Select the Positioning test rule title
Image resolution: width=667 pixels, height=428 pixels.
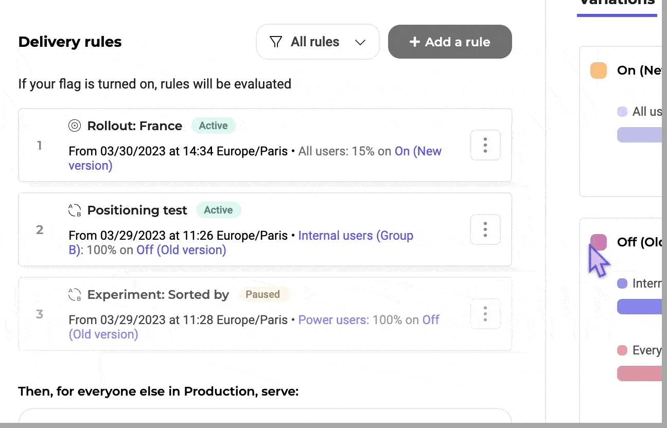(137, 210)
